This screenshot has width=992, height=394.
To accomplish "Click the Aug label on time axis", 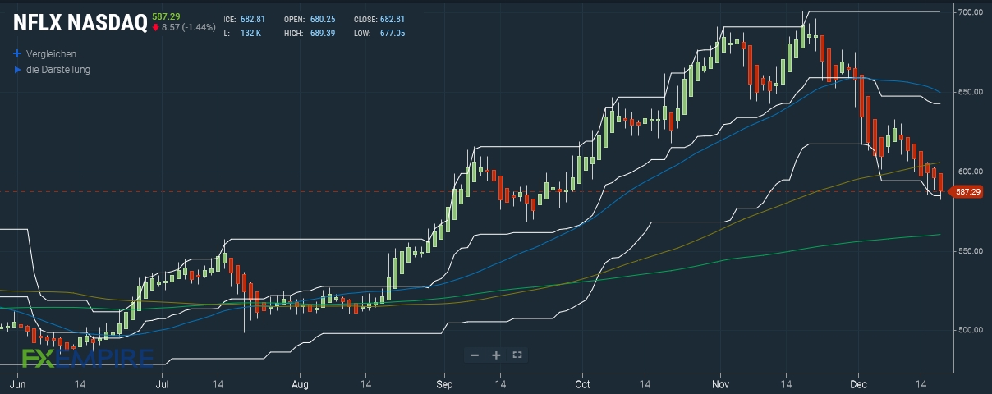I will (300, 383).
